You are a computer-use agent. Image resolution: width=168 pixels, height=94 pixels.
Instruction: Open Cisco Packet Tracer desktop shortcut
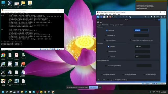click(x=10, y=83)
